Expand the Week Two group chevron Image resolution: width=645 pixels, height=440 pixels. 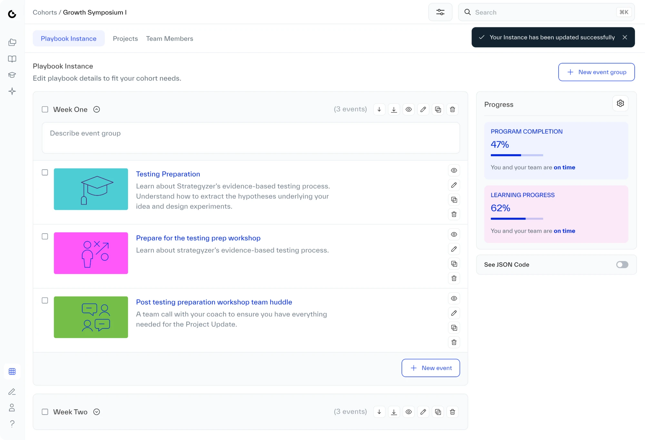97,412
